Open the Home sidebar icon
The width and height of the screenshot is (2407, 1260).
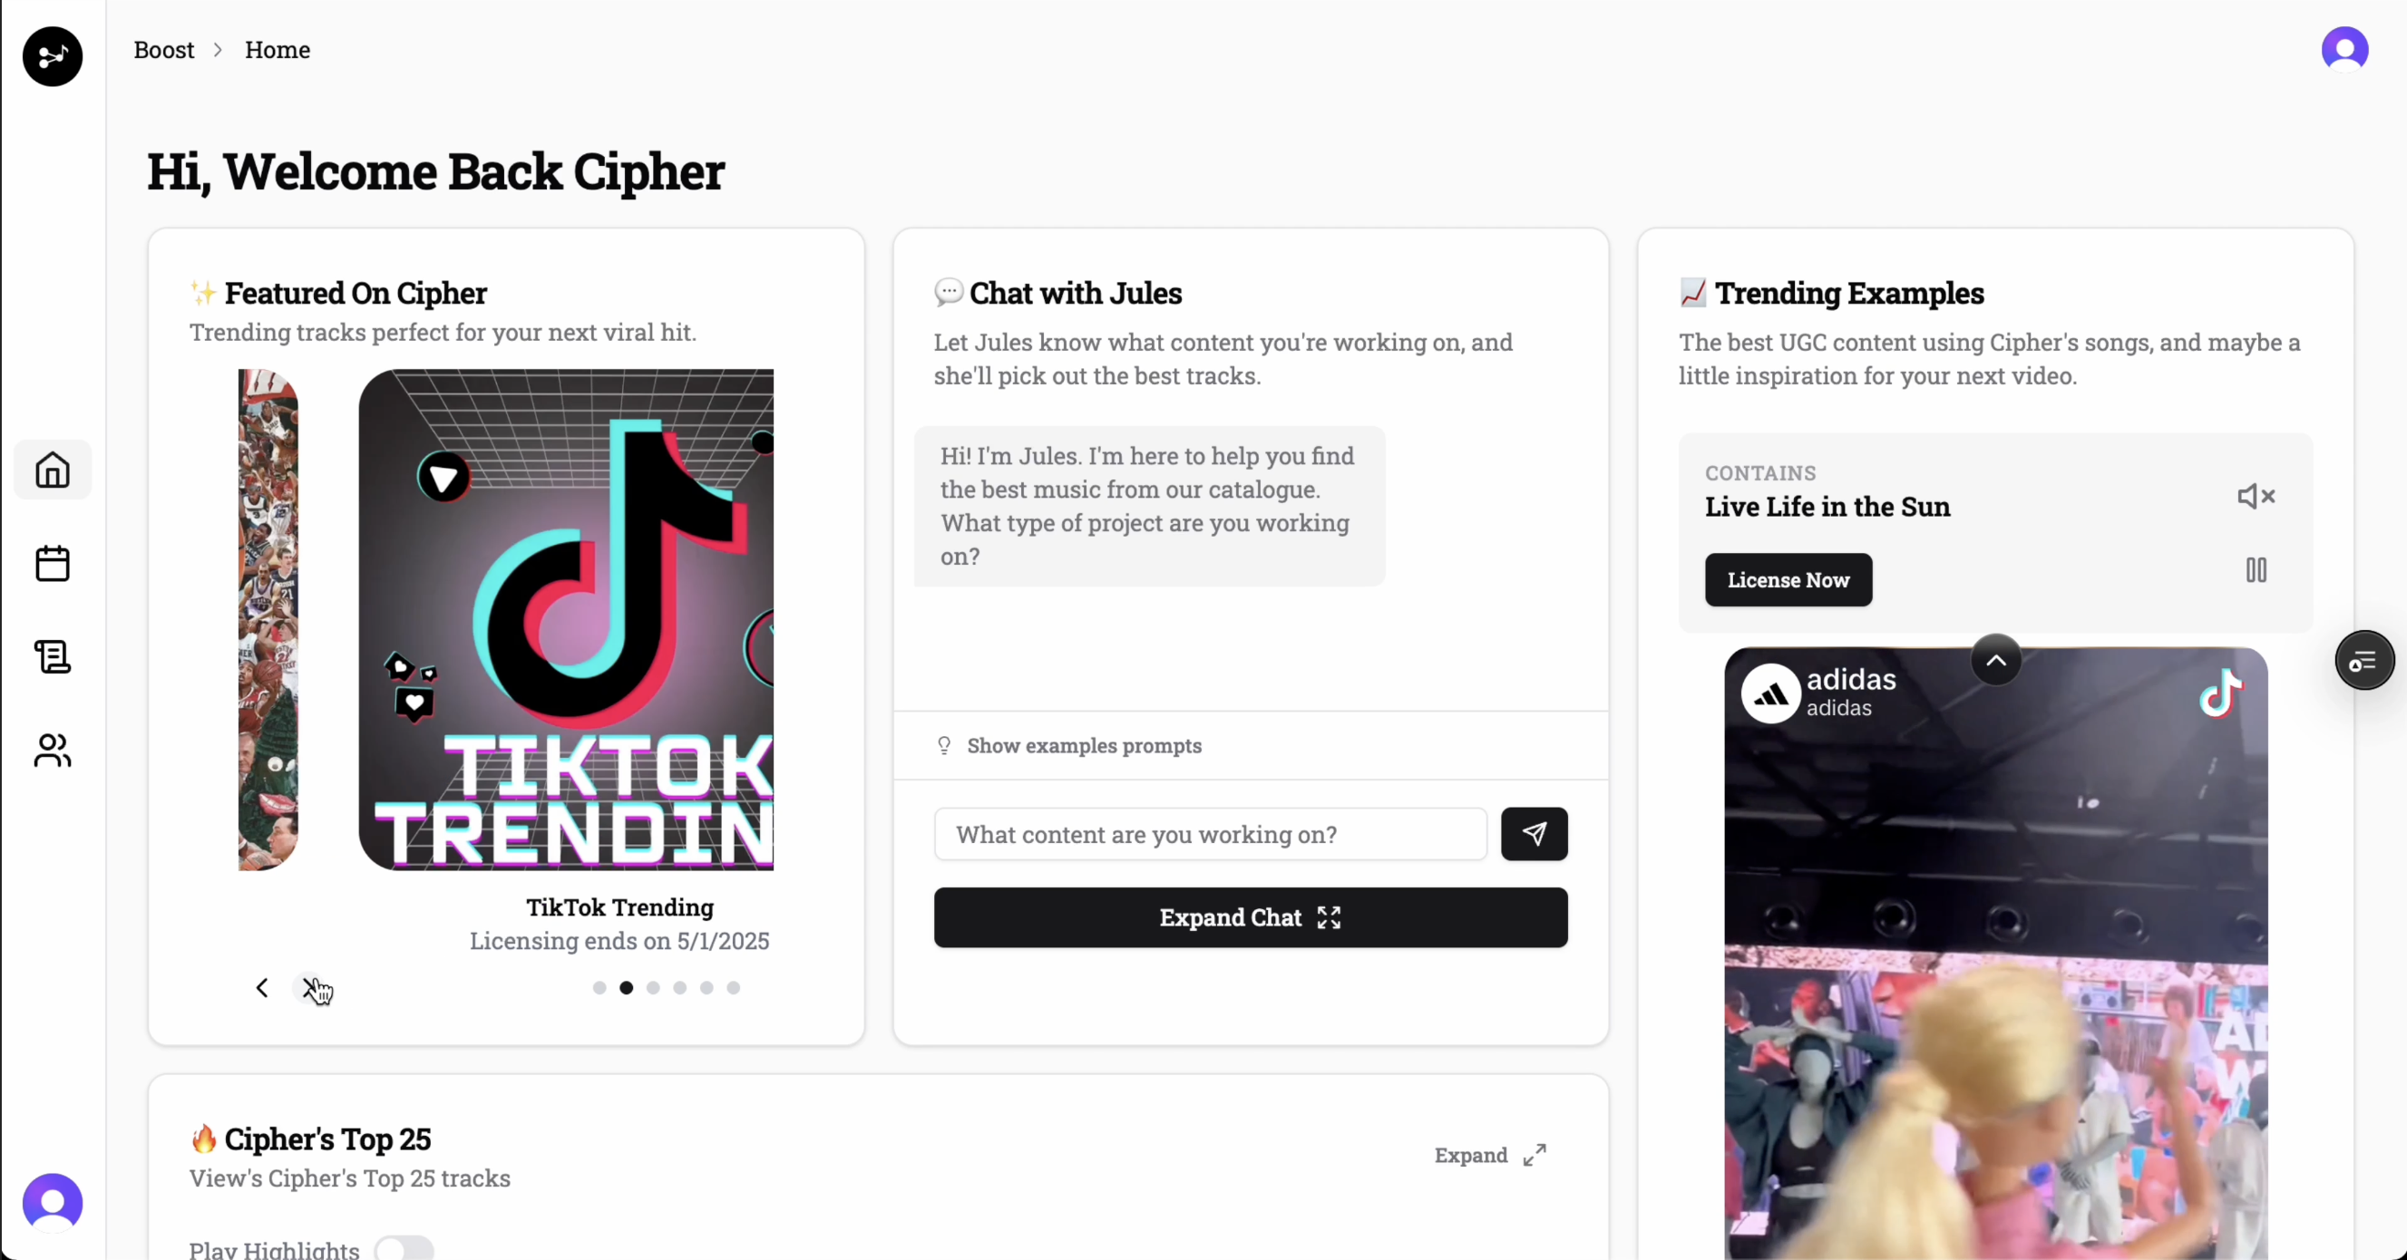53,470
